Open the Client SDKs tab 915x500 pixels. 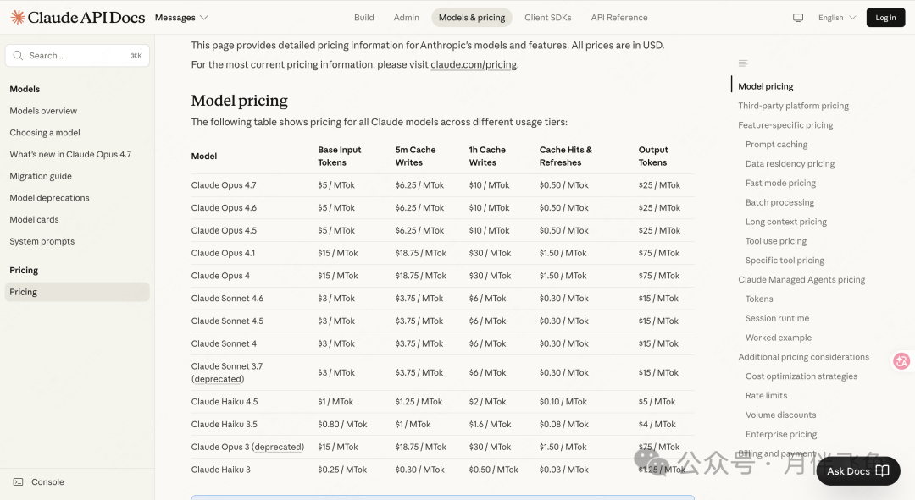click(548, 18)
